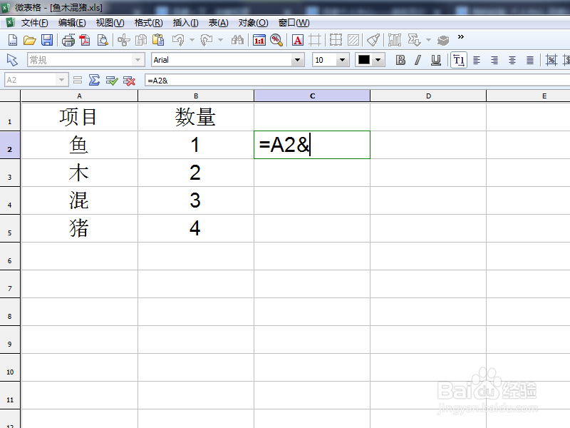The image size is (570, 428).
Task: Open the 插入(I) menu
Action: pos(185,23)
